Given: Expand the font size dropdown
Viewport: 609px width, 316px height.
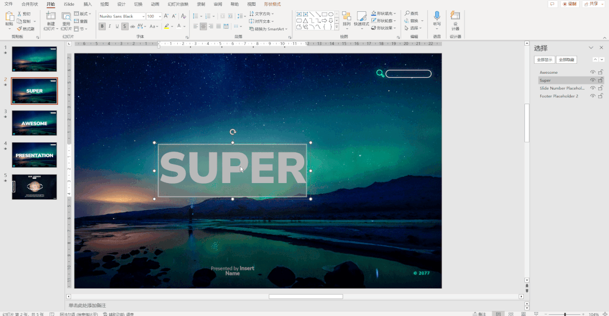Looking at the screenshot, I should tap(159, 16).
